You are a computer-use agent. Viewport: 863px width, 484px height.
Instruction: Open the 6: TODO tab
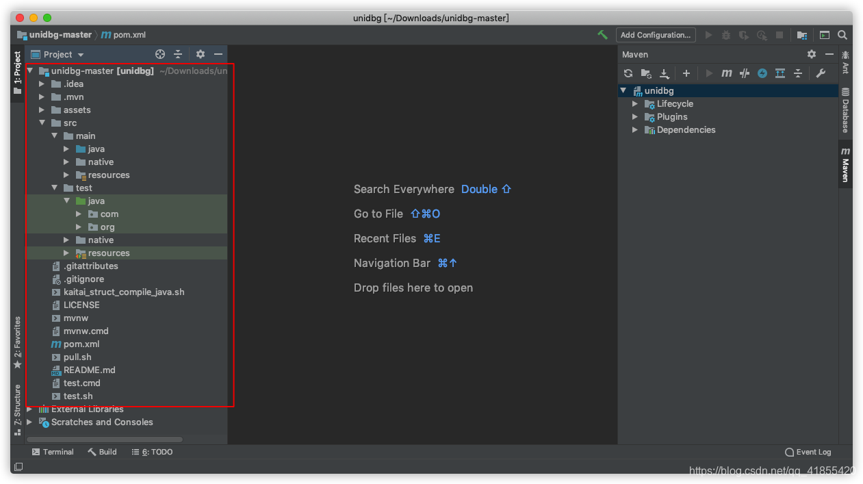tap(152, 452)
